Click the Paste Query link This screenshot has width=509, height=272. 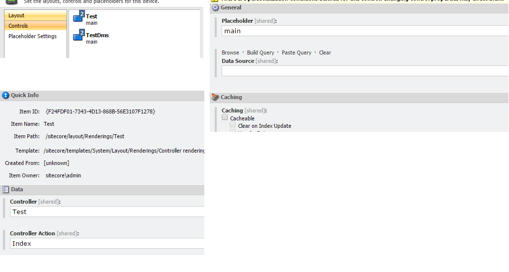click(296, 53)
